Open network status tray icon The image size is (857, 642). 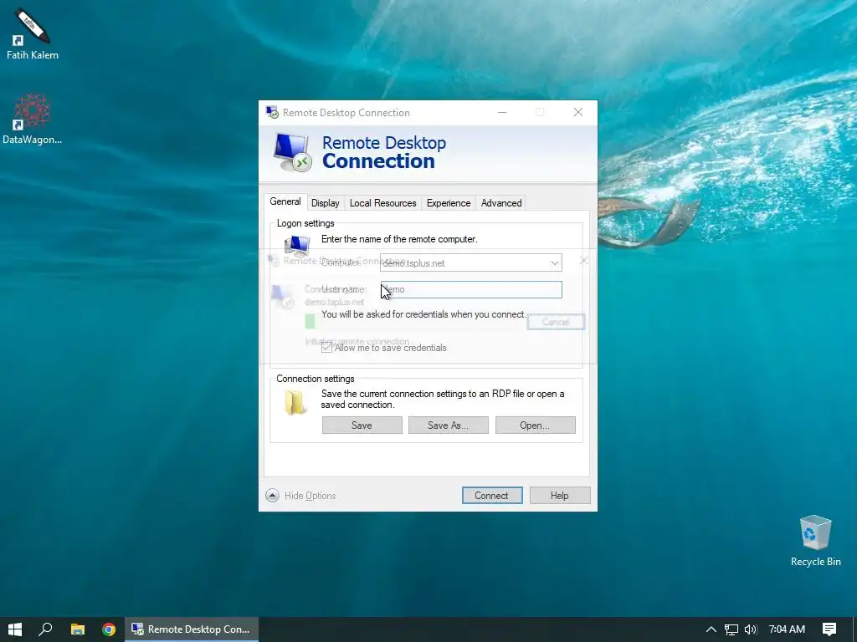pyautogui.click(x=731, y=629)
